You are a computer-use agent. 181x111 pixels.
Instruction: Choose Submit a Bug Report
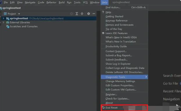pos(124,55)
